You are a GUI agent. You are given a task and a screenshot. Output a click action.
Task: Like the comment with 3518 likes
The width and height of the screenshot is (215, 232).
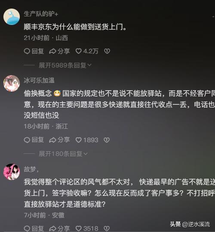coord(87,229)
